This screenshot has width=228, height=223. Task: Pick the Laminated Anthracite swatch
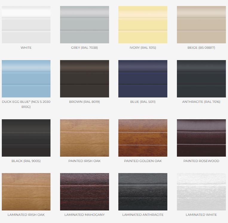(143, 192)
